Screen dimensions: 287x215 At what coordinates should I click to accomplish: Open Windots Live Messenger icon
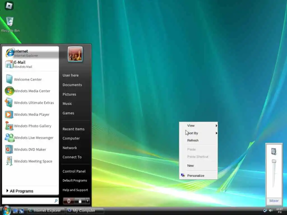[x=9, y=138]
